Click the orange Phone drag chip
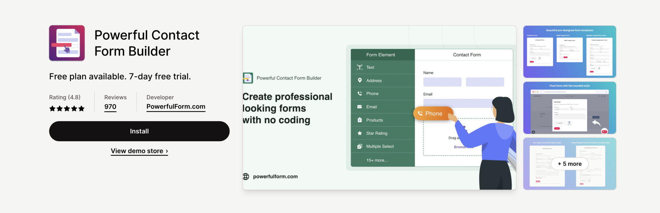Screen dimensions: 660x213 tap(433, 113)
